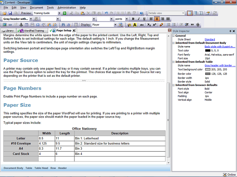Select Row in the breadcrumb bar
237x177 pixels.
[x=53, y=168]
